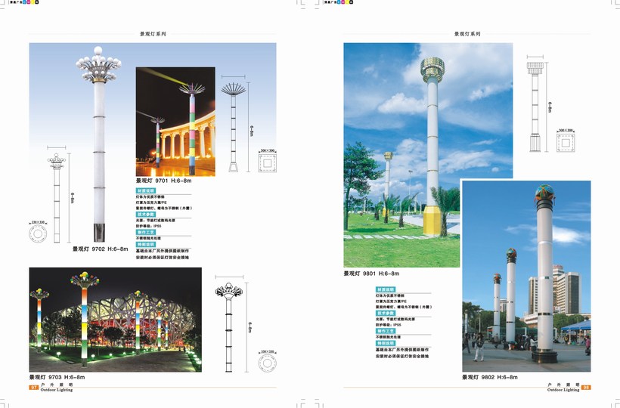Click the left page's top section header

click(x=153, y=34)
